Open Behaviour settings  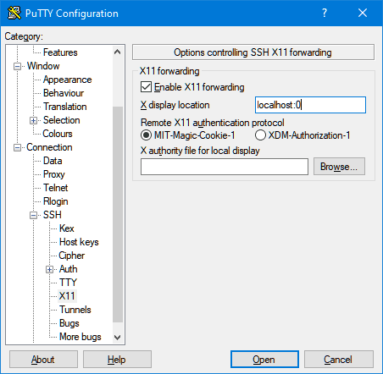[x=64, y=93]
